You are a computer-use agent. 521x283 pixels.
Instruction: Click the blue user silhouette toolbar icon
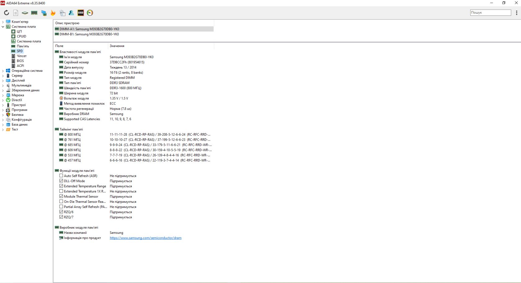tap(71, 13)
